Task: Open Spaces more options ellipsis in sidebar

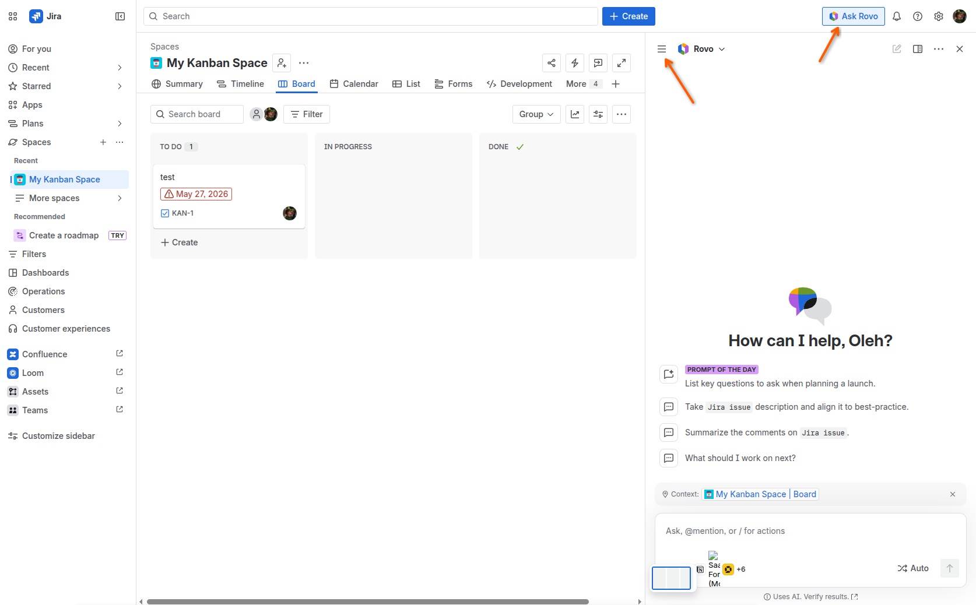Action: tap(120, 142)
